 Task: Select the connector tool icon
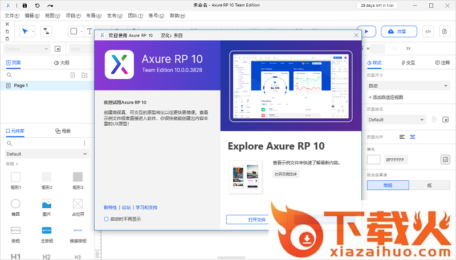46,31
